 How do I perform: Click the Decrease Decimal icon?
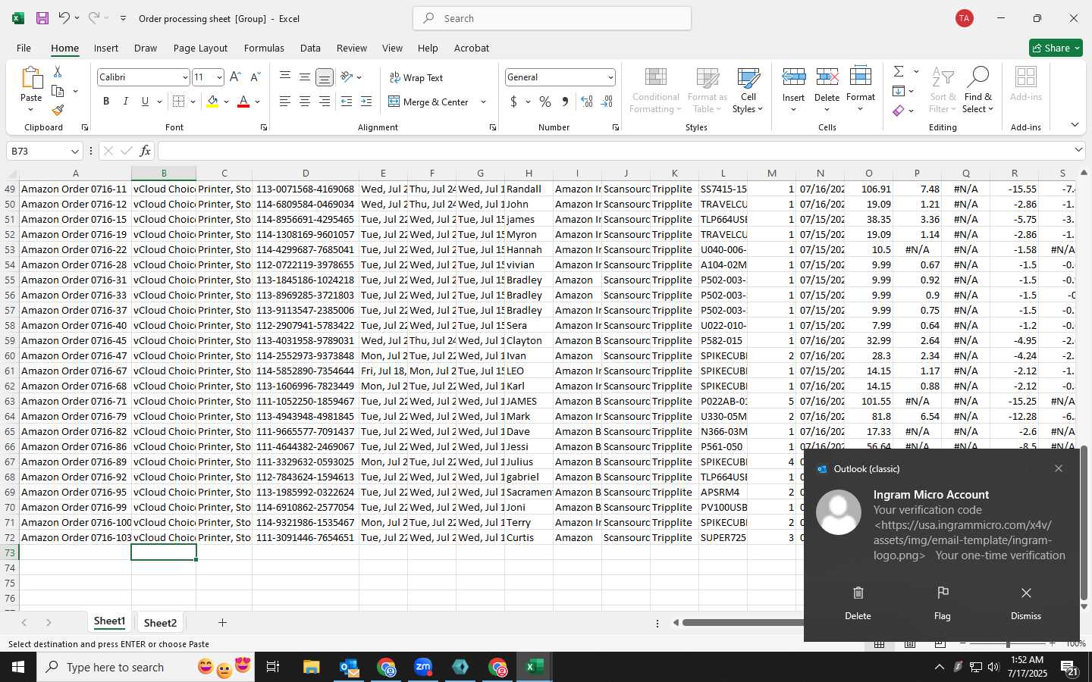point(607,102)
